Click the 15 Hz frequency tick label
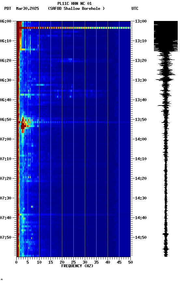The image size is (180, 283). (x=51, y=262)
